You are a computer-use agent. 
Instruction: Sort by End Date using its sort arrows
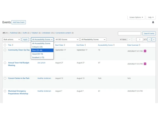(x=85, y=45)
